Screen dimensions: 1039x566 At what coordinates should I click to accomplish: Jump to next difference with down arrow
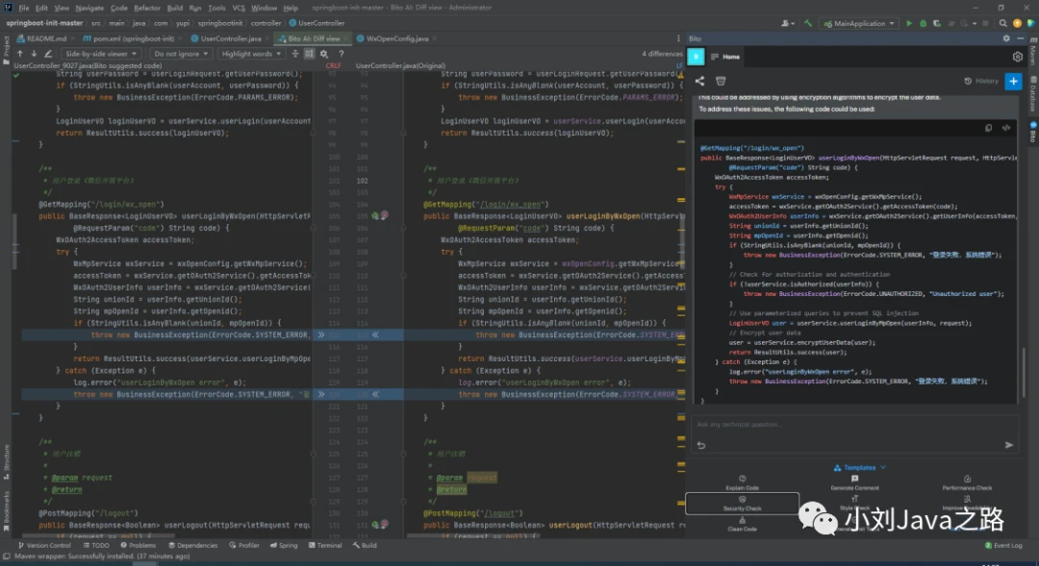point(32,54)
